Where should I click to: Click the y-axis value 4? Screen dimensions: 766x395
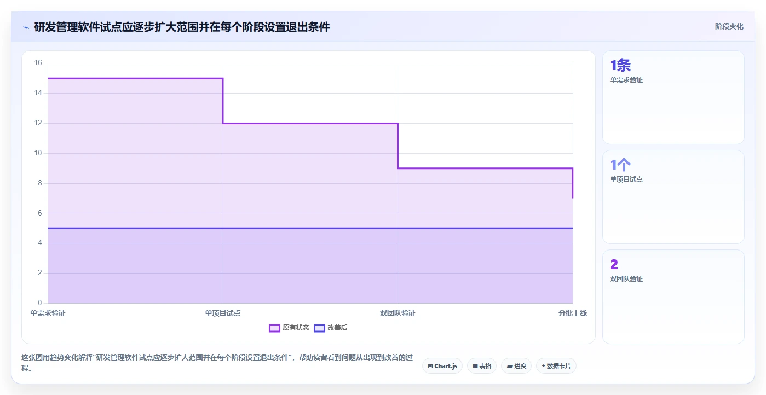coord(40,243)
